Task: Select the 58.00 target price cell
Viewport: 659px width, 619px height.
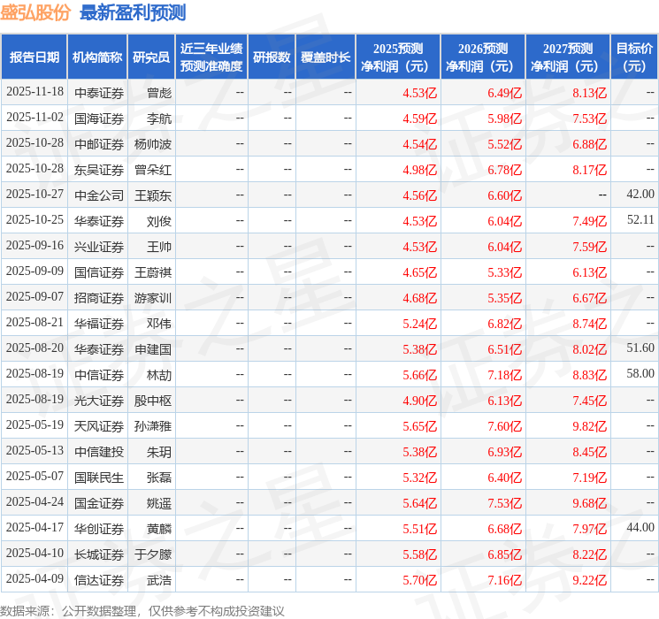Action: click(x=640, y=373)
